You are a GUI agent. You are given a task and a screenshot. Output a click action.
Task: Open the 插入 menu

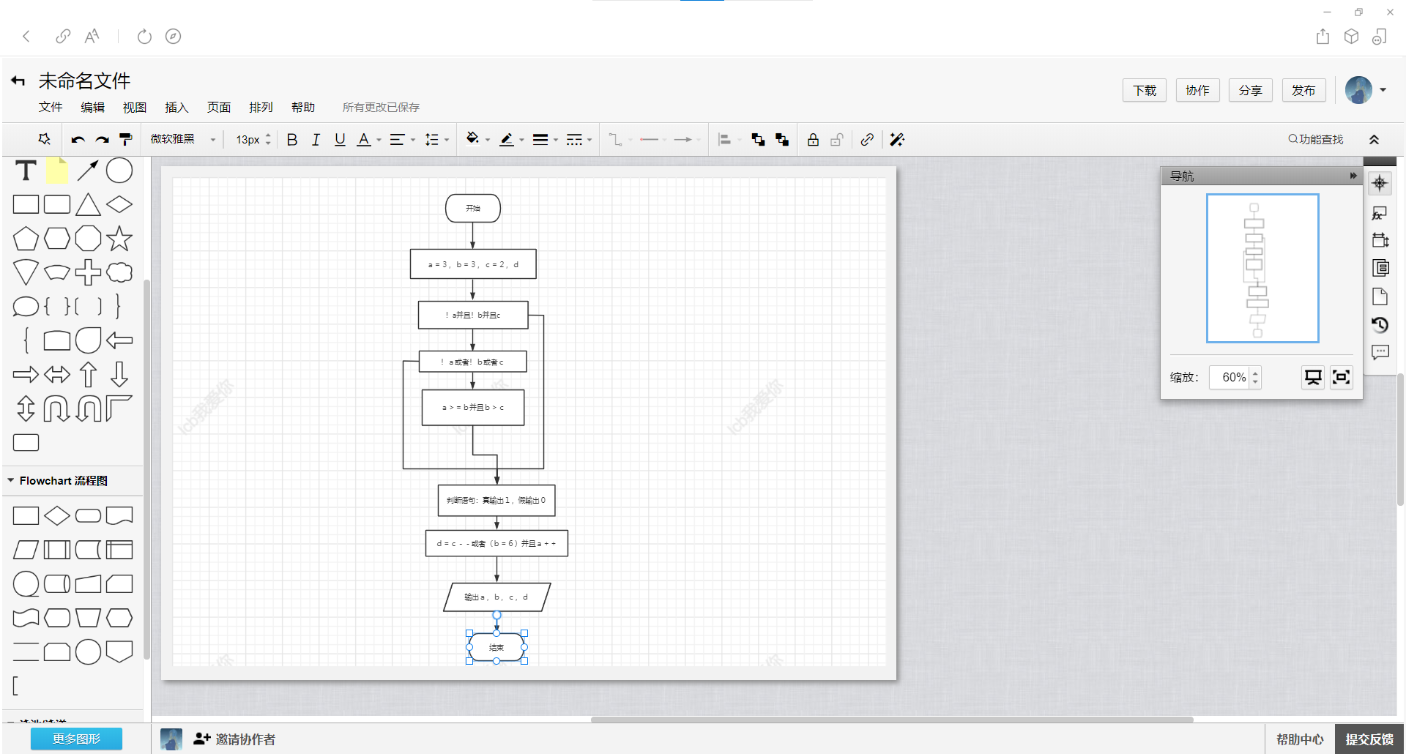click(176, 108)
